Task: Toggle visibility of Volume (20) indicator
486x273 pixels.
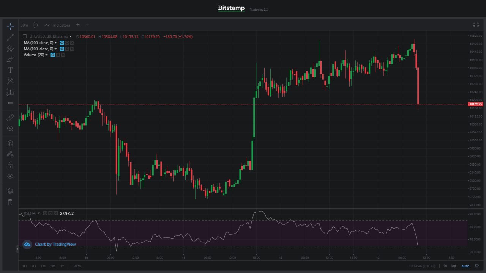Action: [53, 55]
